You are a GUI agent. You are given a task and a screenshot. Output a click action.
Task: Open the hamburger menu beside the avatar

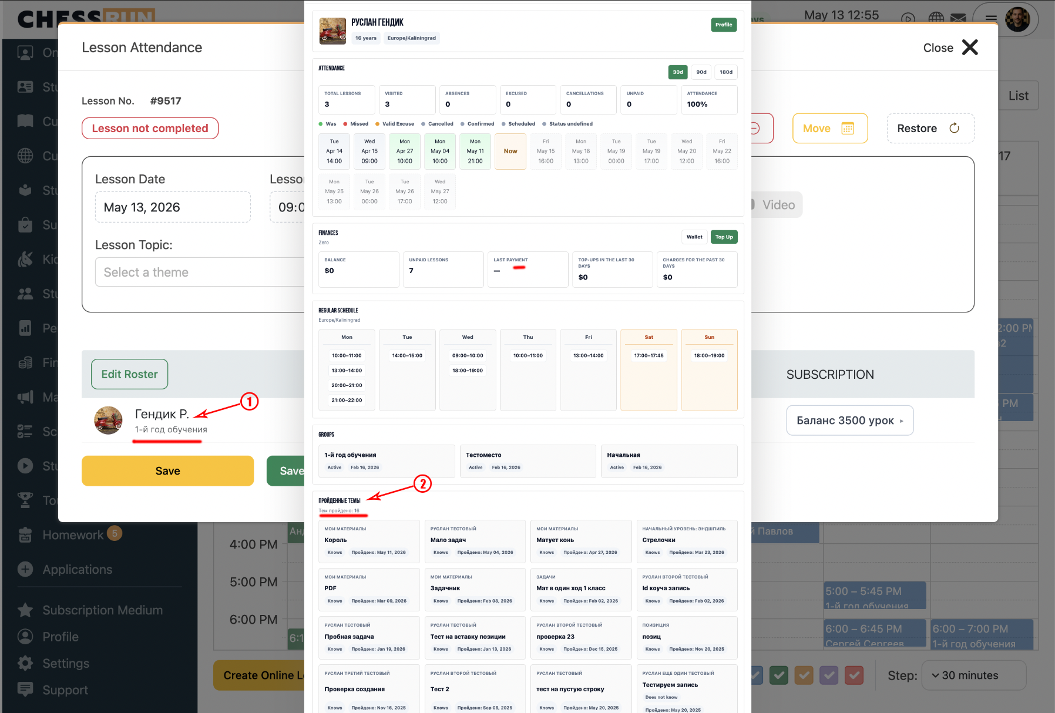[x=991, y=19]
